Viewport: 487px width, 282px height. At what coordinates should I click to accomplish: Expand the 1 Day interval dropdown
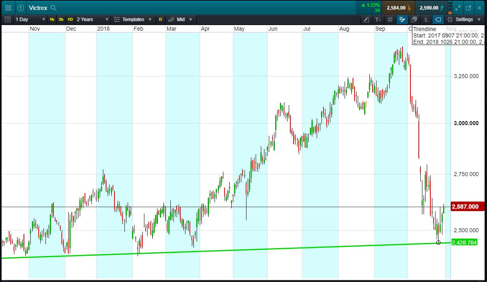pyautogui.click(x=30, y=20)
